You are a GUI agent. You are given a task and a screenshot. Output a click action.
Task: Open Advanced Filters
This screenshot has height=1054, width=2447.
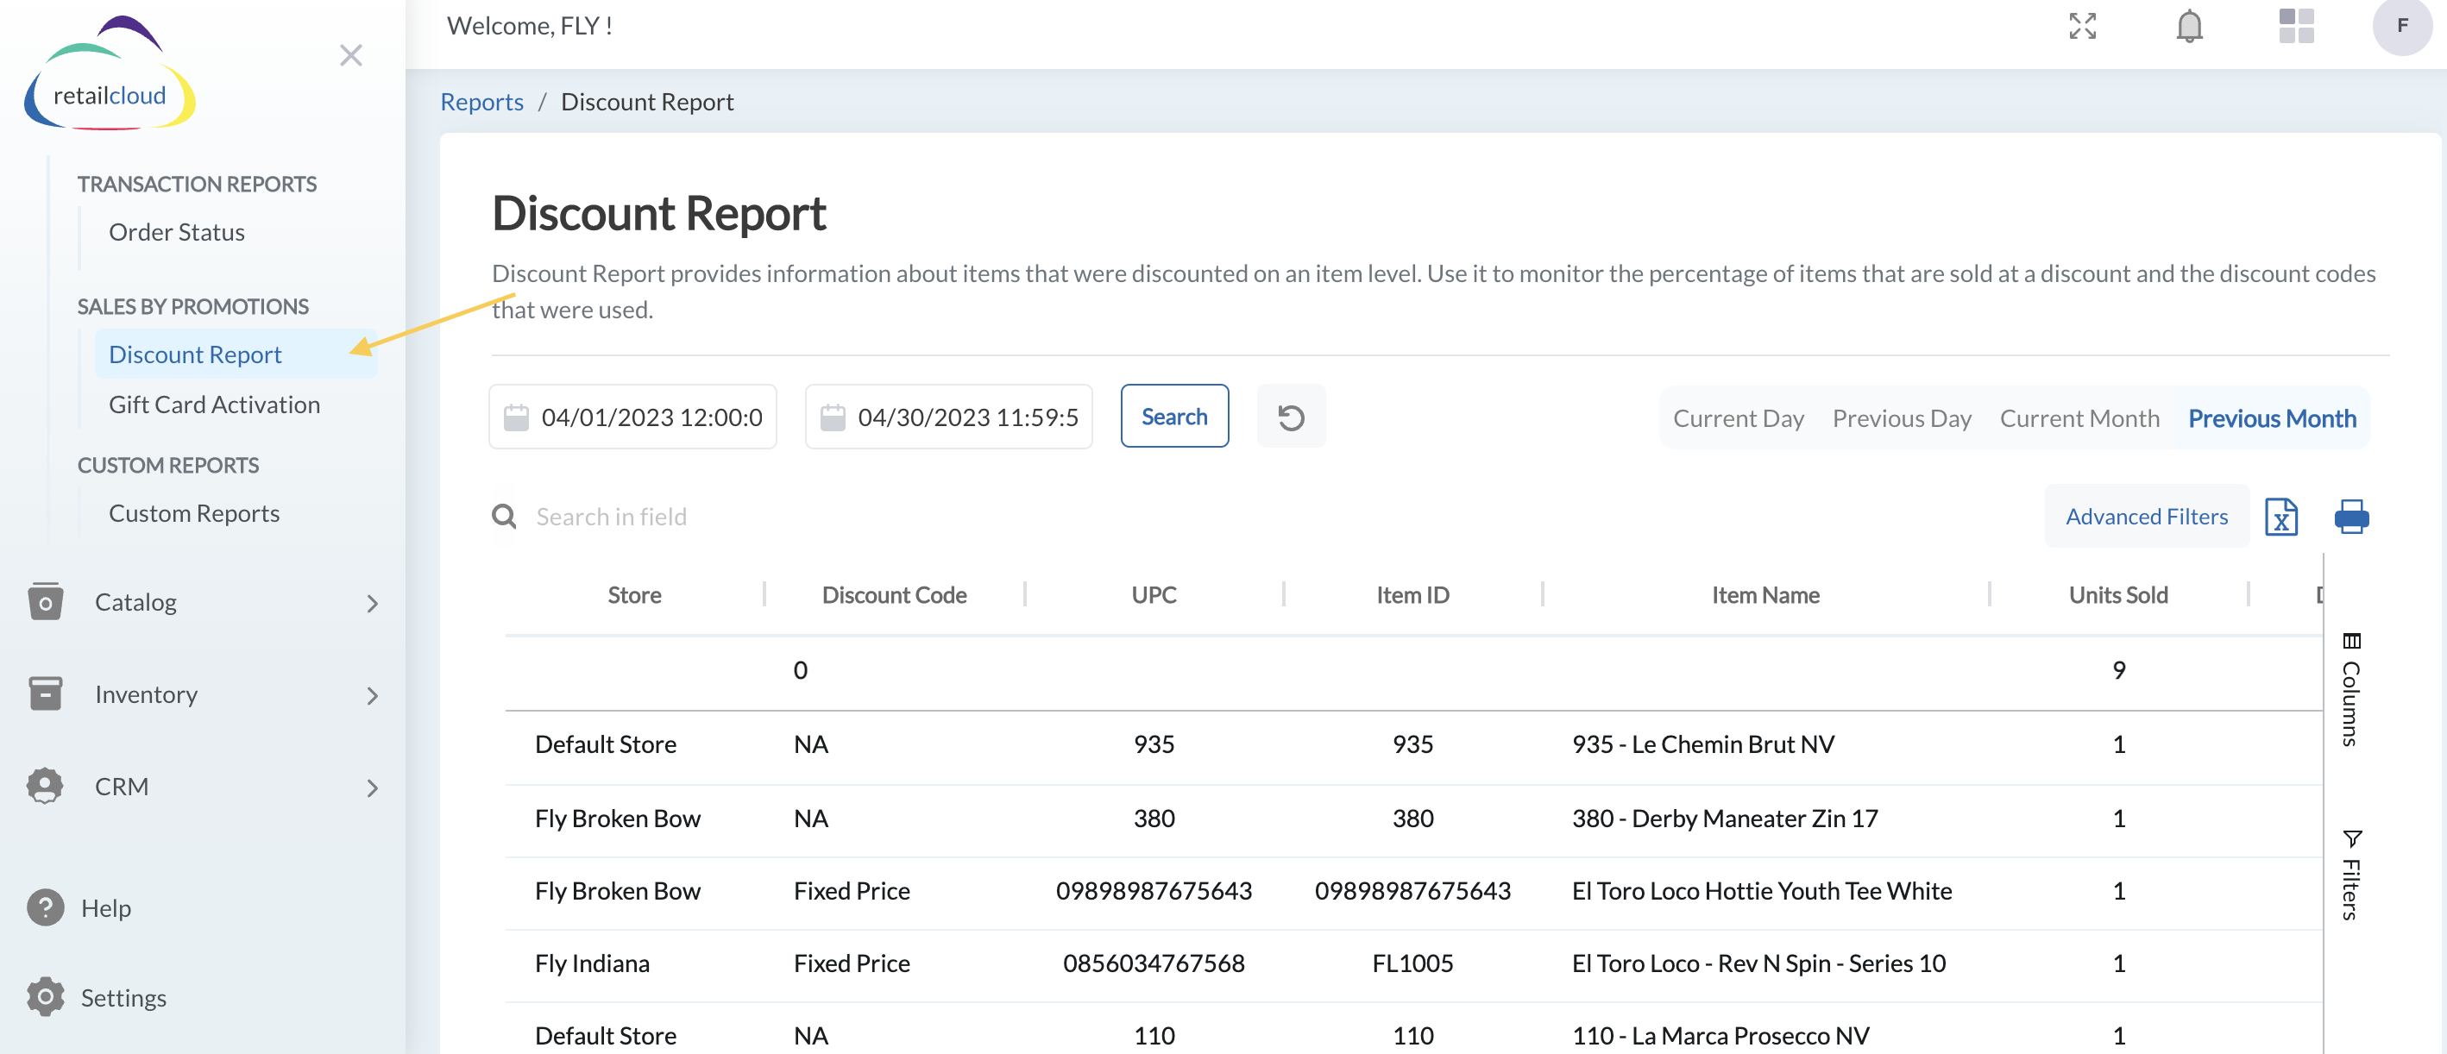click(2146, 517)
